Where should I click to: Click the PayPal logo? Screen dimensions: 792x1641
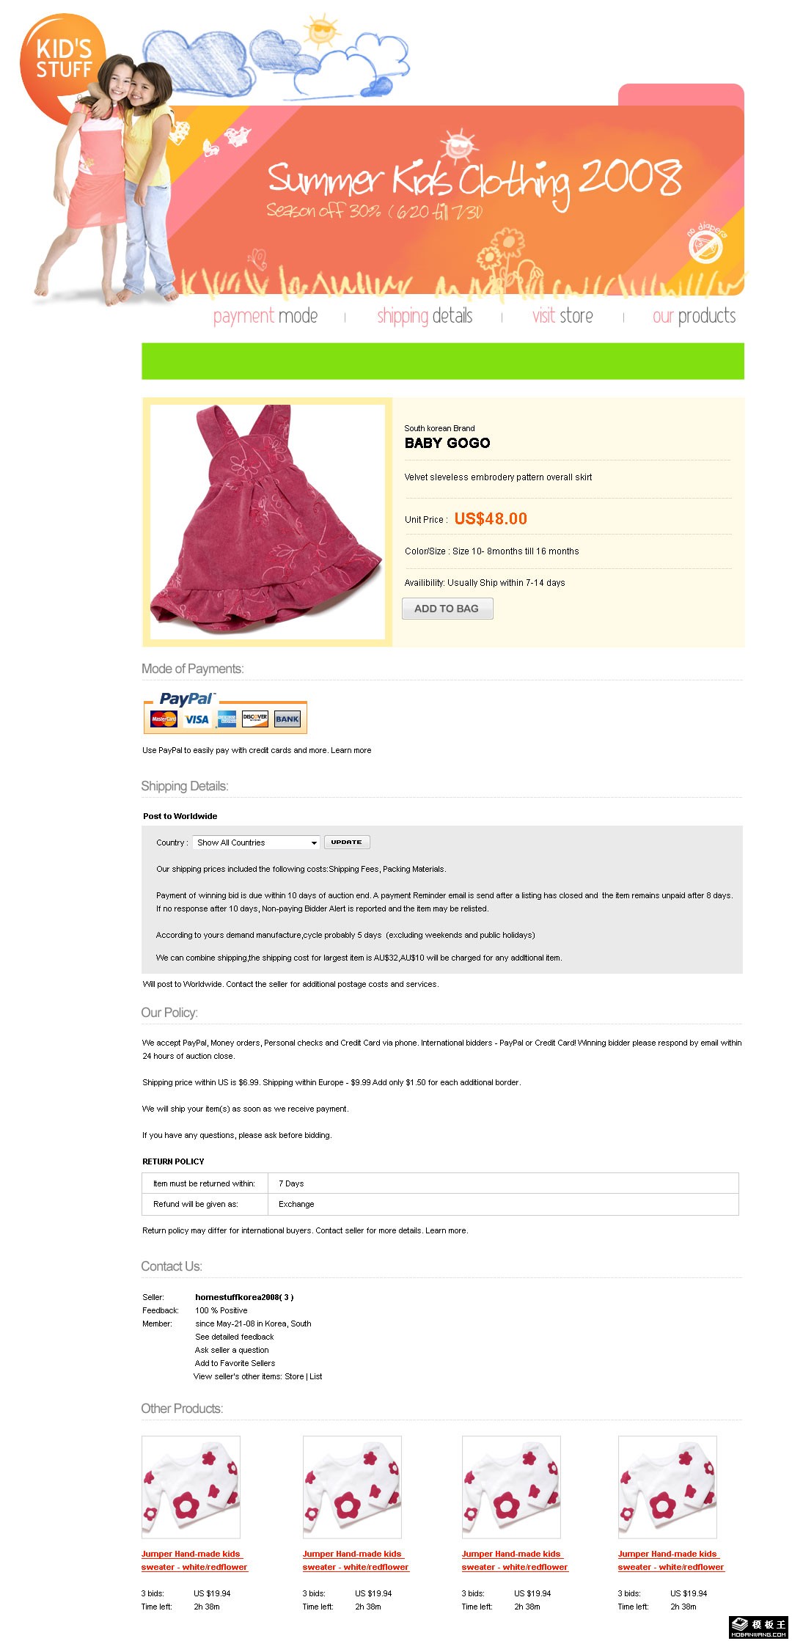coord(186,699)
